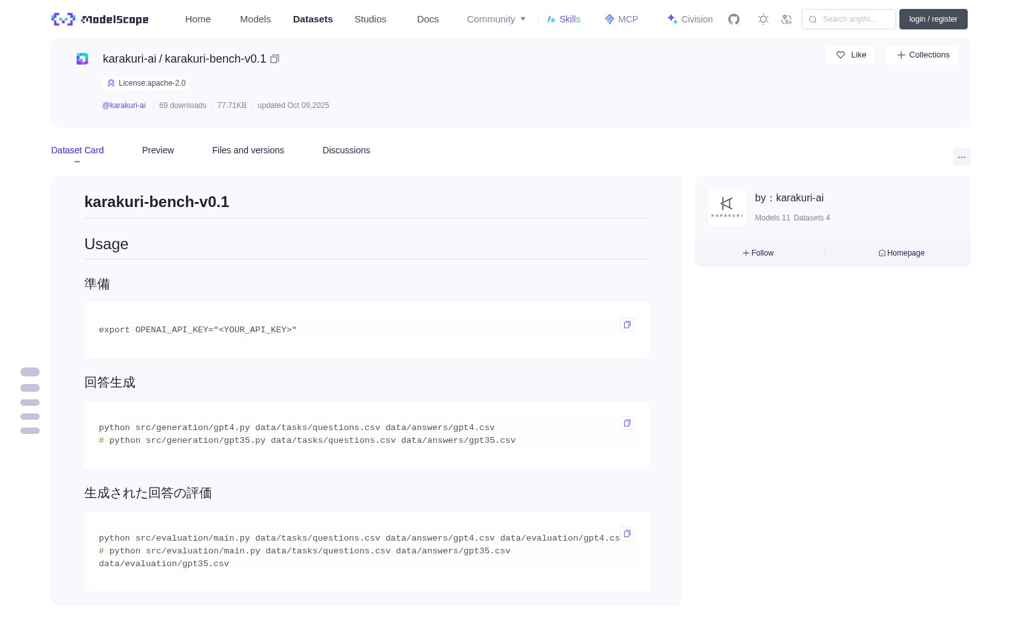The height and width of the screenshot is (639, 1022).
Task: Expand the Community dropdown menu
Action: coord(496,19)
